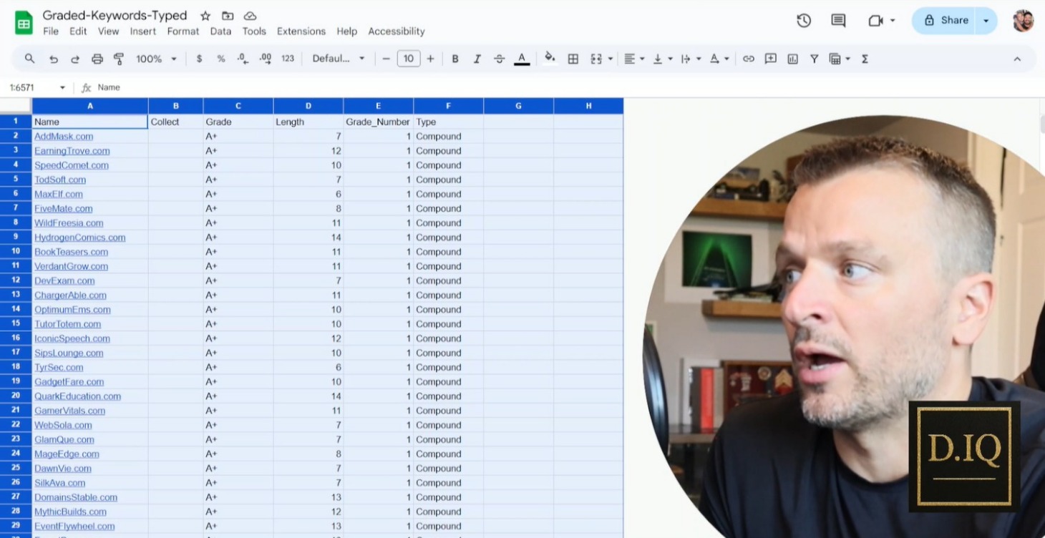Redo the last action
1045x538 pixels.
(x=75, y=59)
